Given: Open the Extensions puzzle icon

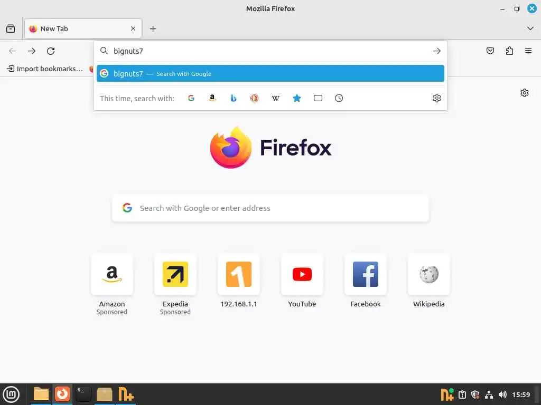Looking at the screenshot, I should pos(509,51).
